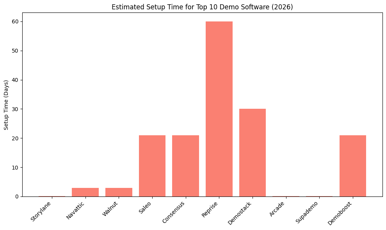This screenshot has height=230, width=386.
Task: Click the Setup Time (Days) axis label
Action: (x=5, y=104)
